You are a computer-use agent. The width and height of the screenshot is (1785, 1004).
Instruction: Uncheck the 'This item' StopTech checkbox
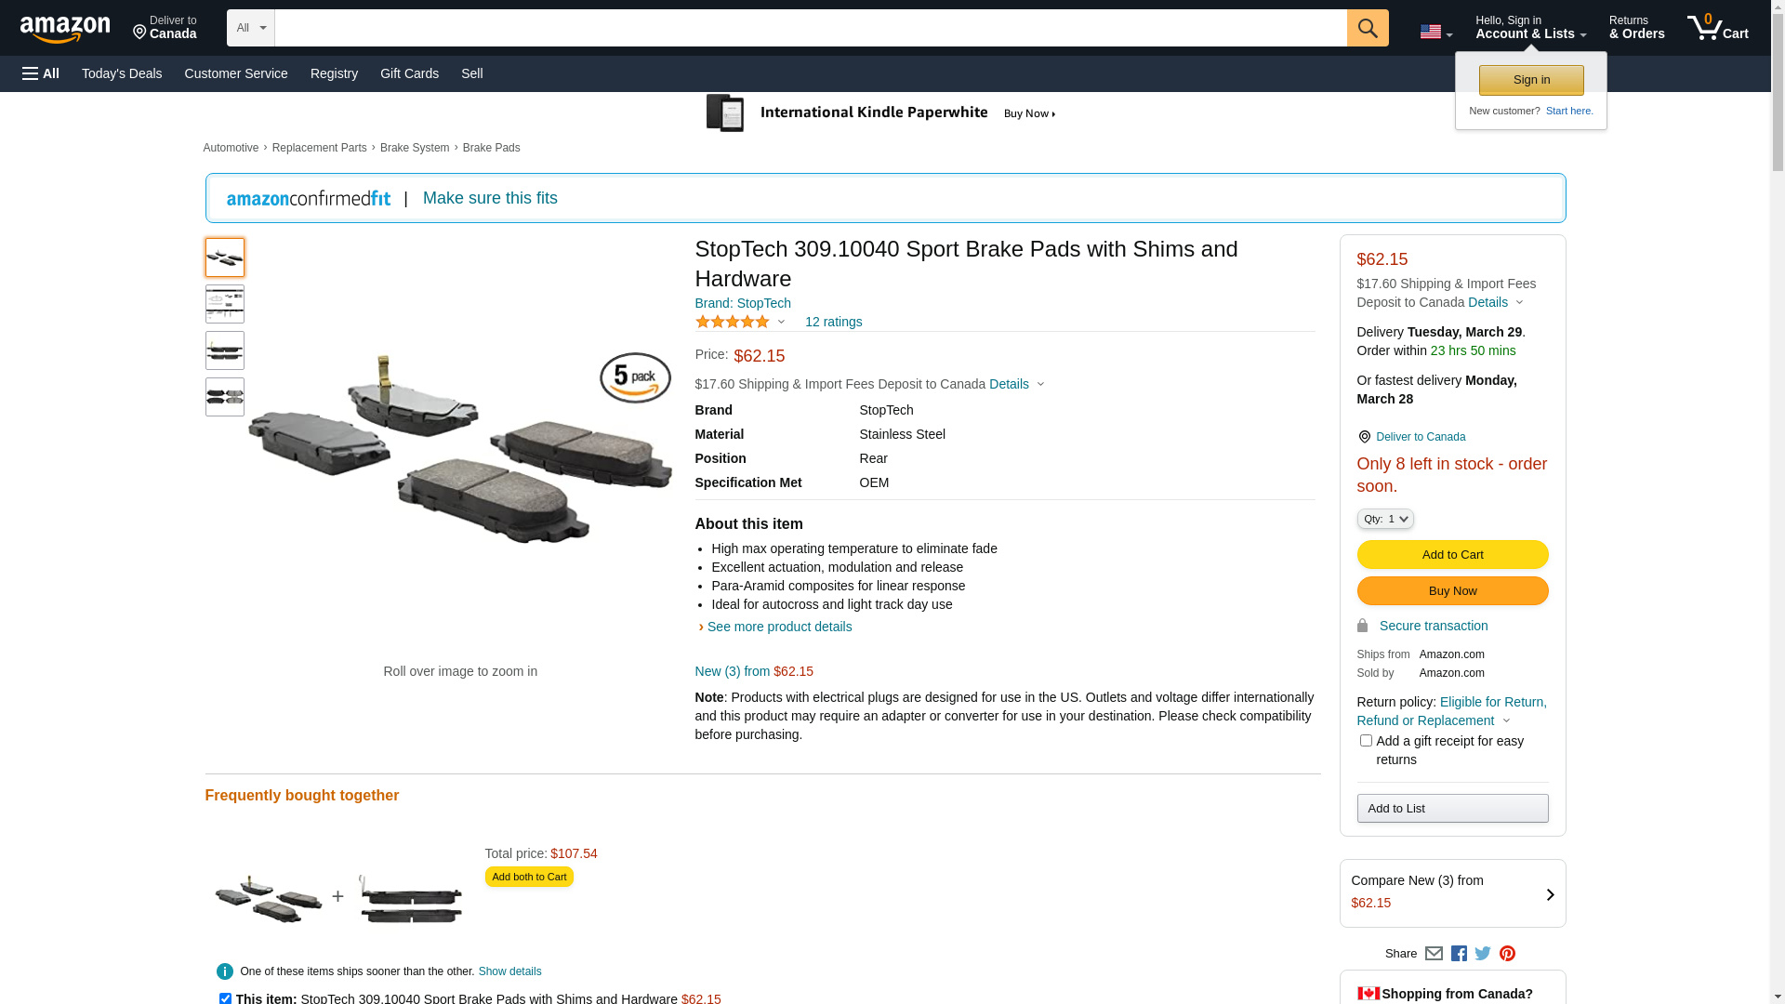click(225, 998)
